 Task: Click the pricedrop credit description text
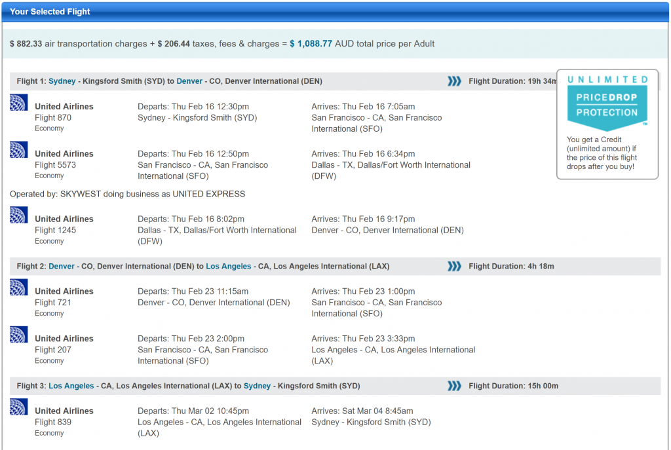pyautogui.click(x=602, y=153)
